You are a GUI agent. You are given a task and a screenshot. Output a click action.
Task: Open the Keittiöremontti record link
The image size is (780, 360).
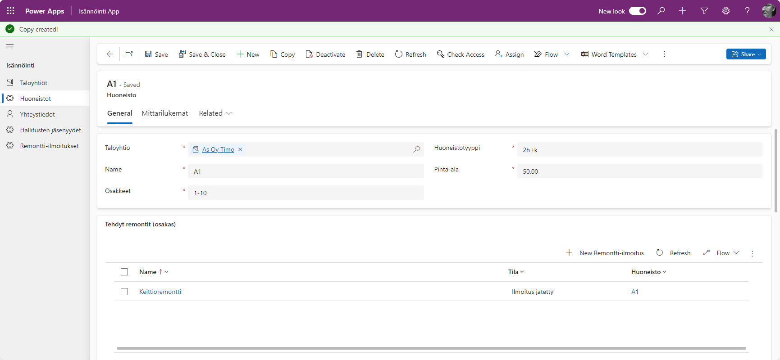160,292
